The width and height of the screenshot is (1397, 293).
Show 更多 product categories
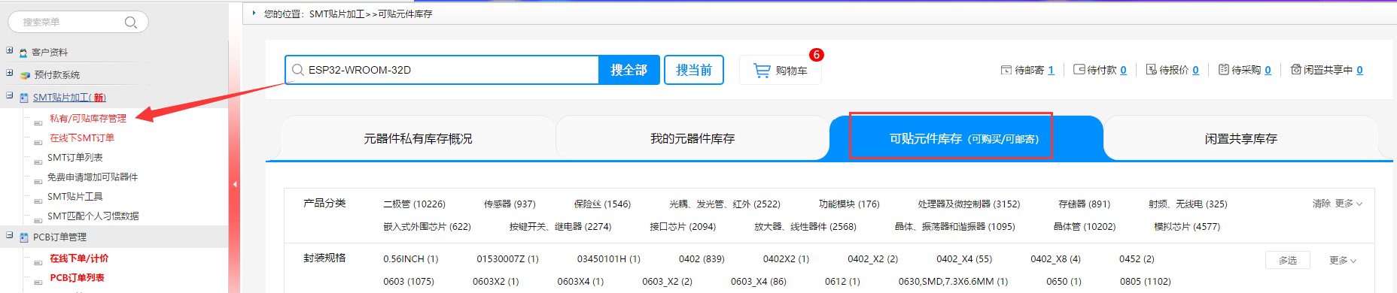(x=1348, y=204)
